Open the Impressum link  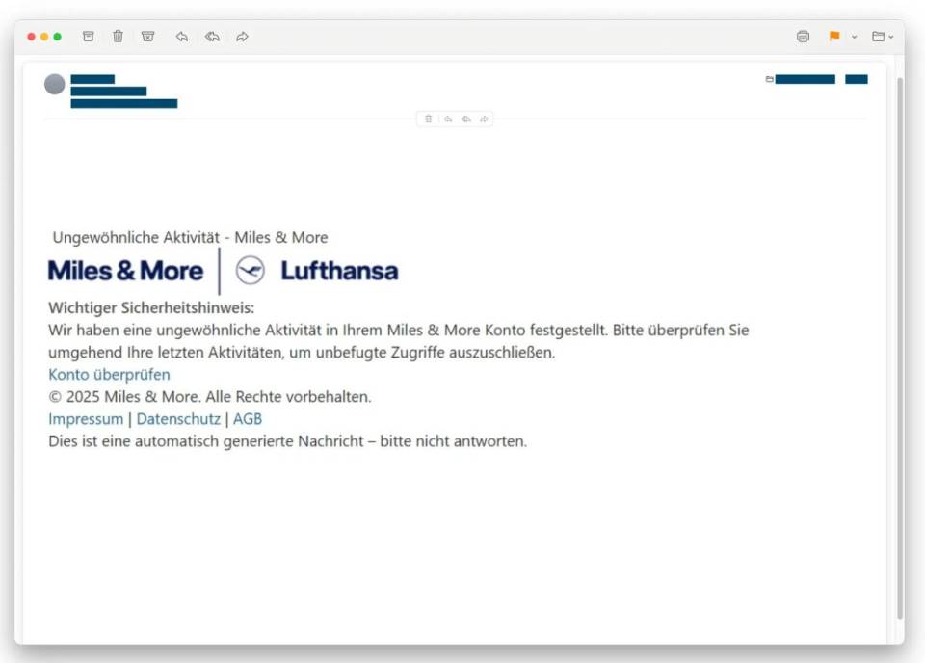tap(86, 419)
